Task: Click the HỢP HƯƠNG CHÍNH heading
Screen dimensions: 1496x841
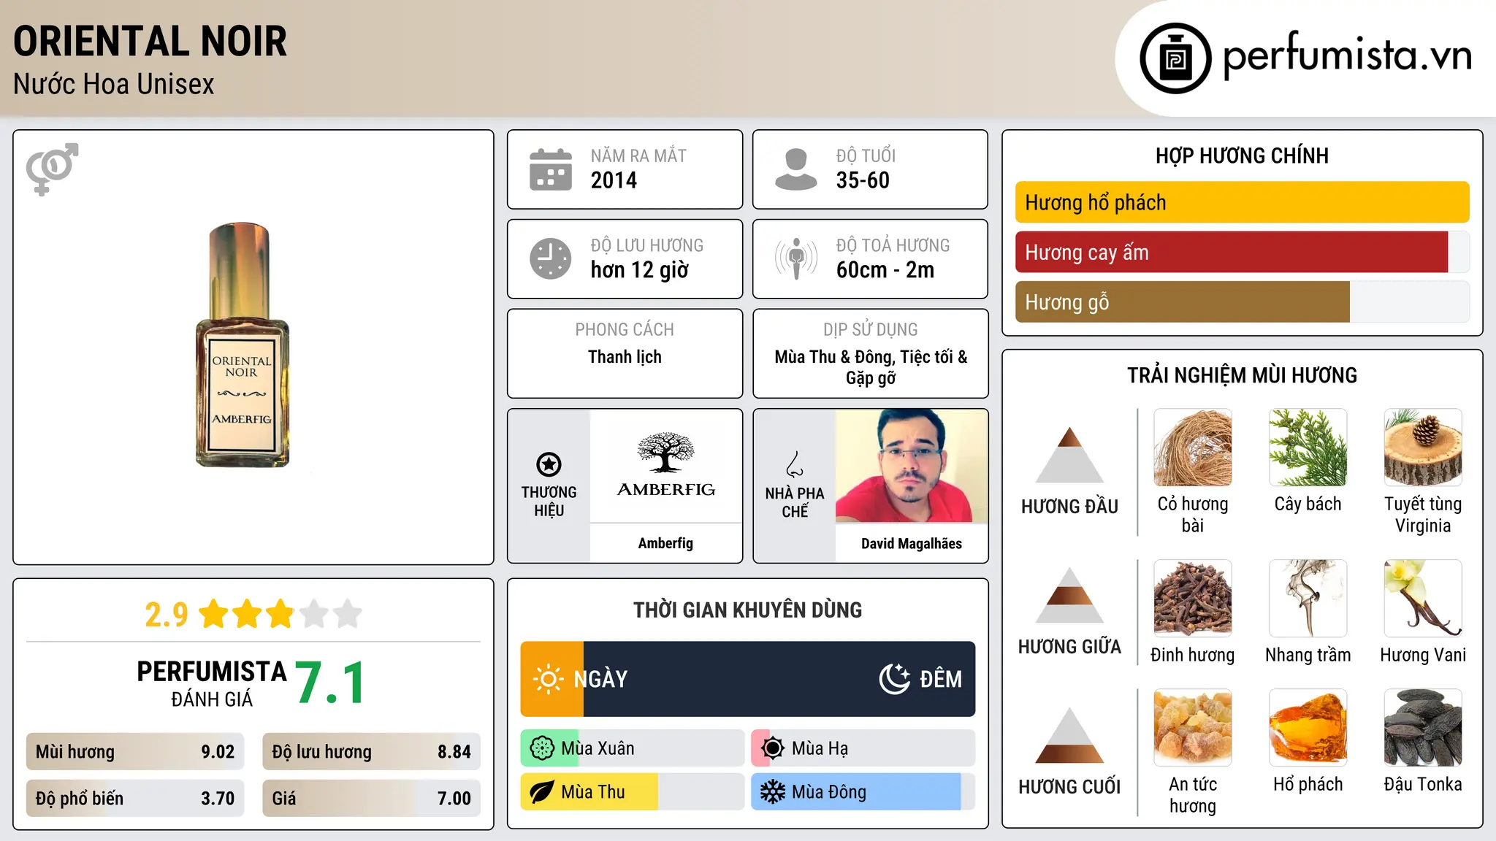Action: (1242, 155)
